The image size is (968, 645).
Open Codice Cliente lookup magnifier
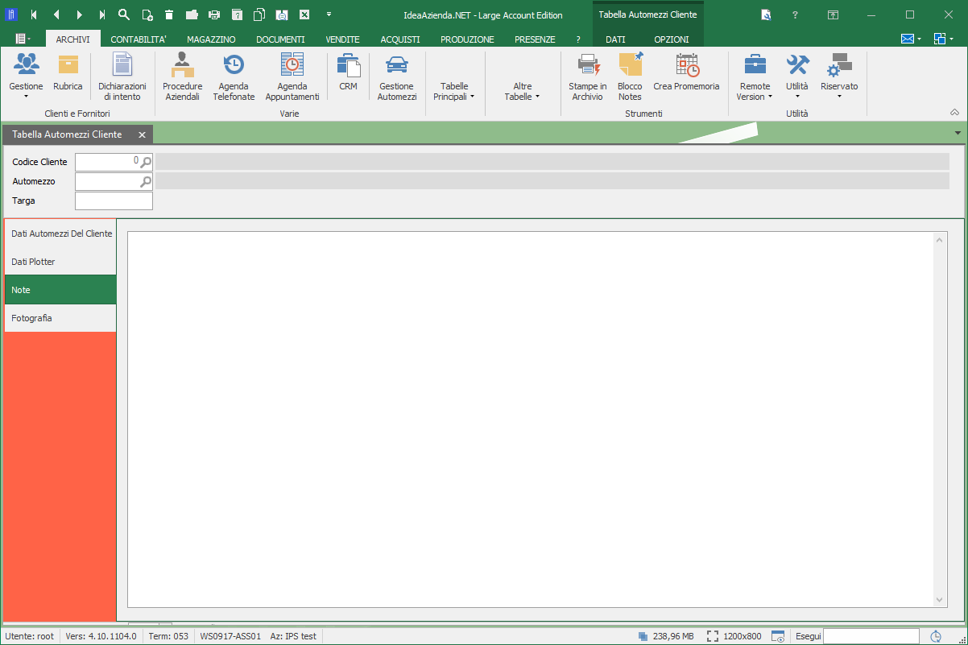tap(146, 162)
